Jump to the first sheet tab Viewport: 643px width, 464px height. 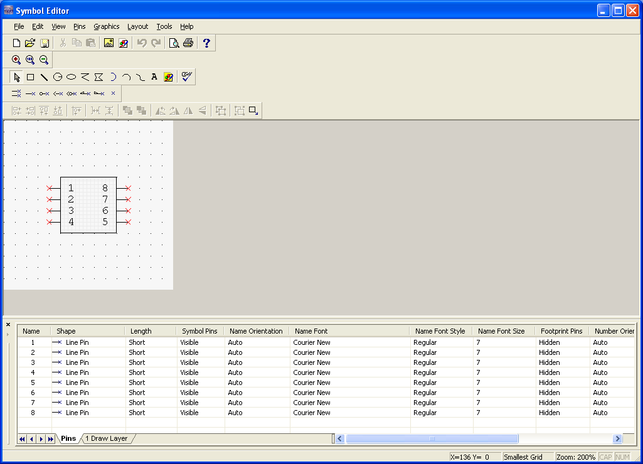[22, 439]
